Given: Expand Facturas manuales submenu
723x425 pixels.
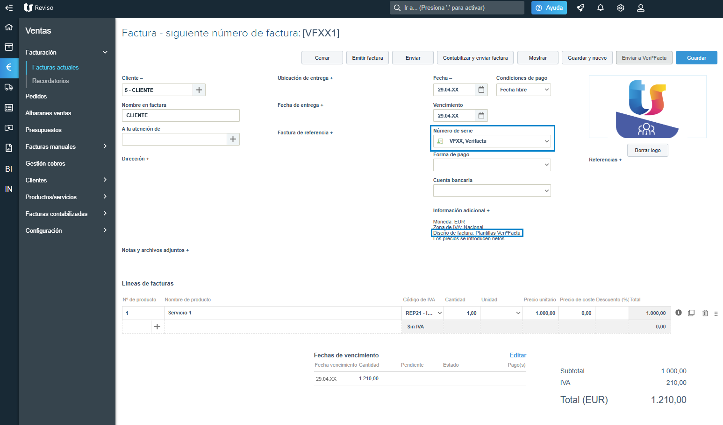Looking at the screenshot, I should 105,146.
